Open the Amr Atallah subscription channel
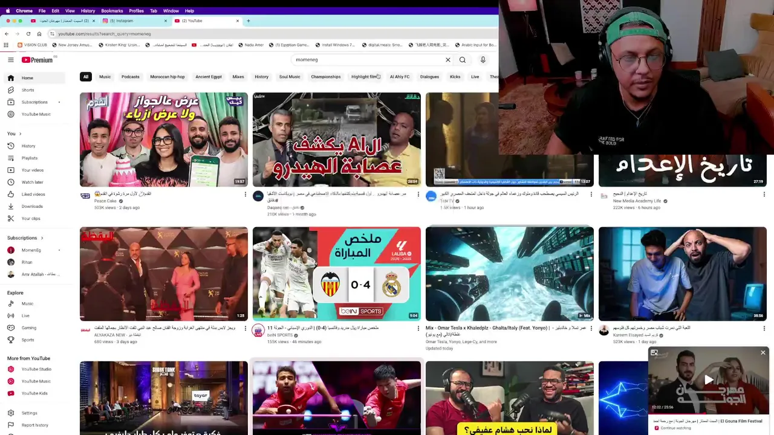The image size is (774, 435). pyautogui.click(x=34, y=274)
